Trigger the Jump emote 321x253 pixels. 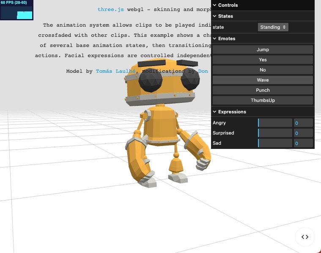tap(263, 49)
